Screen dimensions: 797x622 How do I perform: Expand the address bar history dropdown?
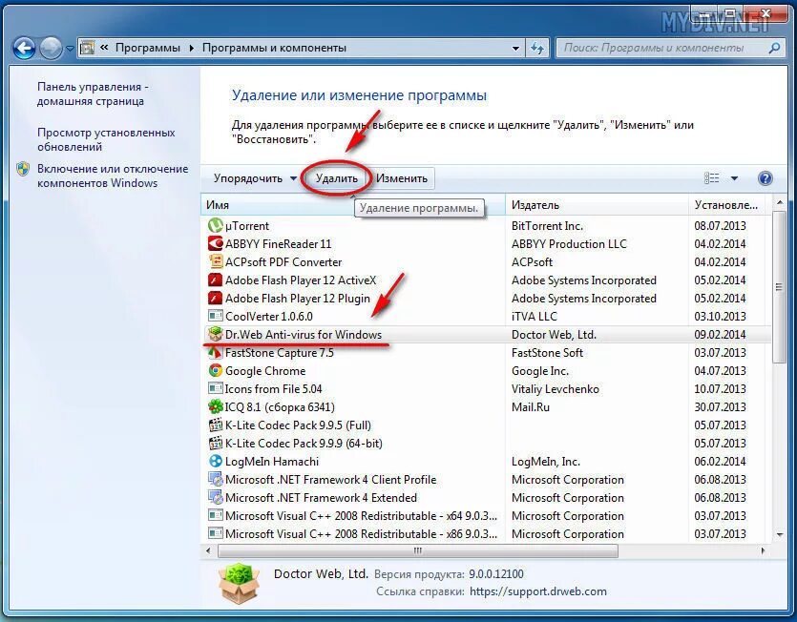click(x=516, y=49)
